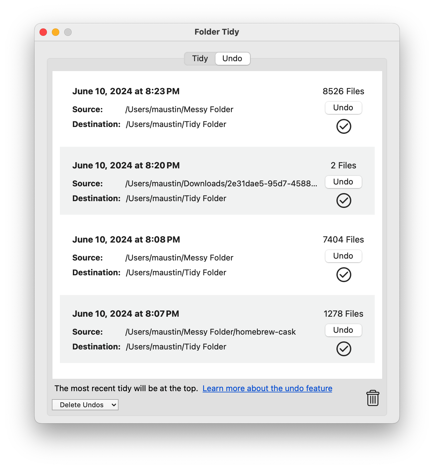434x469 pixels.
Task: Click the truncated Downloads source path text
Action: pos(221,183)
